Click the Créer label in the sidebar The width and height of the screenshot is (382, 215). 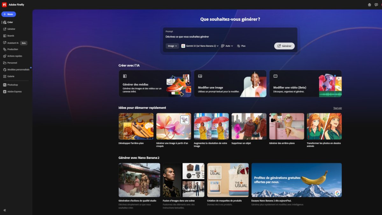10,22
